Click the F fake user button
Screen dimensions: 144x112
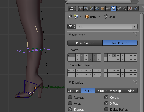pyautogui.click(x=135, y=26)
